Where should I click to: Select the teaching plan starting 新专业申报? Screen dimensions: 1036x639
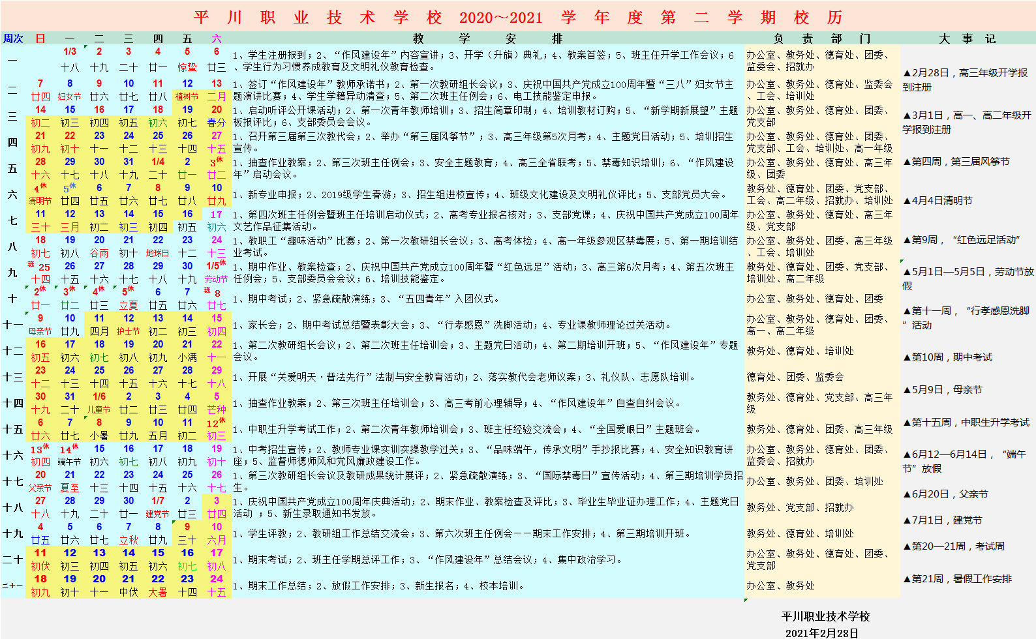coord(488,194)
